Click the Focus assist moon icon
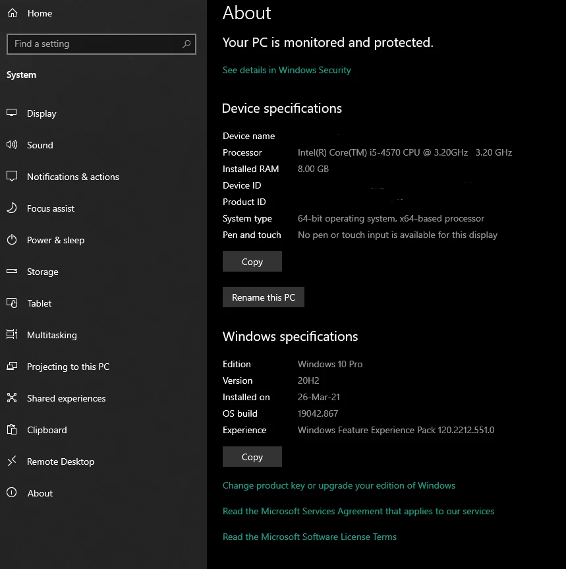The width and height of the screenshot is (566, 569). (x=12, y=208)
